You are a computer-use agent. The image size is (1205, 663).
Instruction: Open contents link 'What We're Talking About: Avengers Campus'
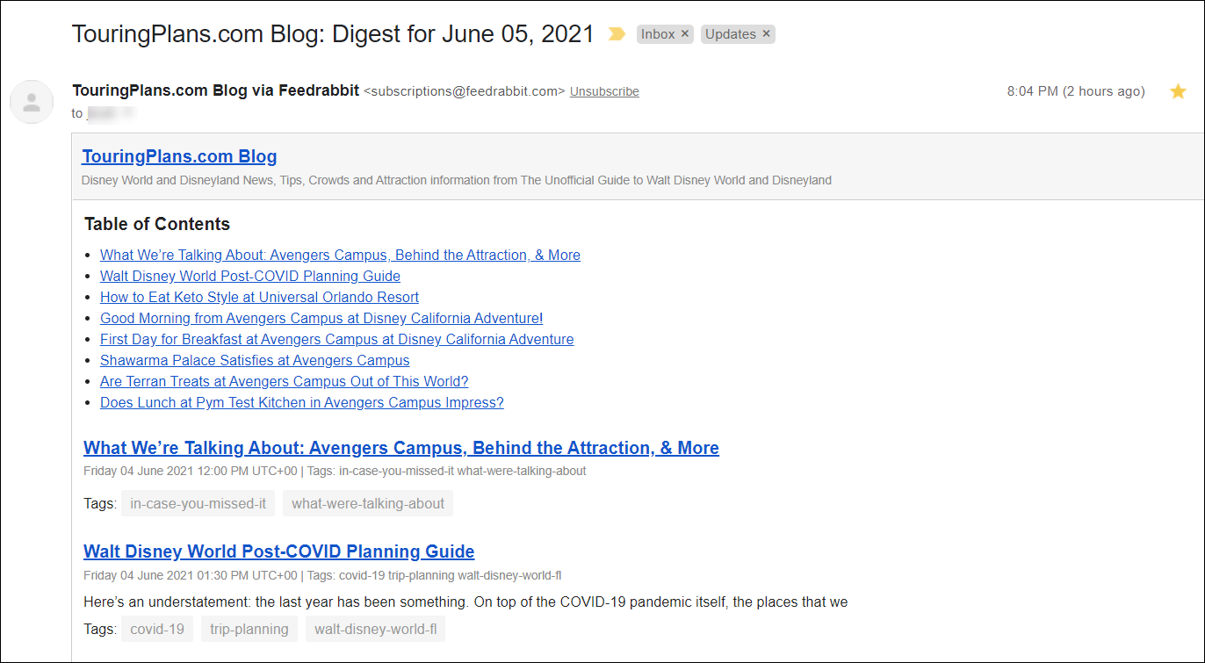[x=340, y=255]
